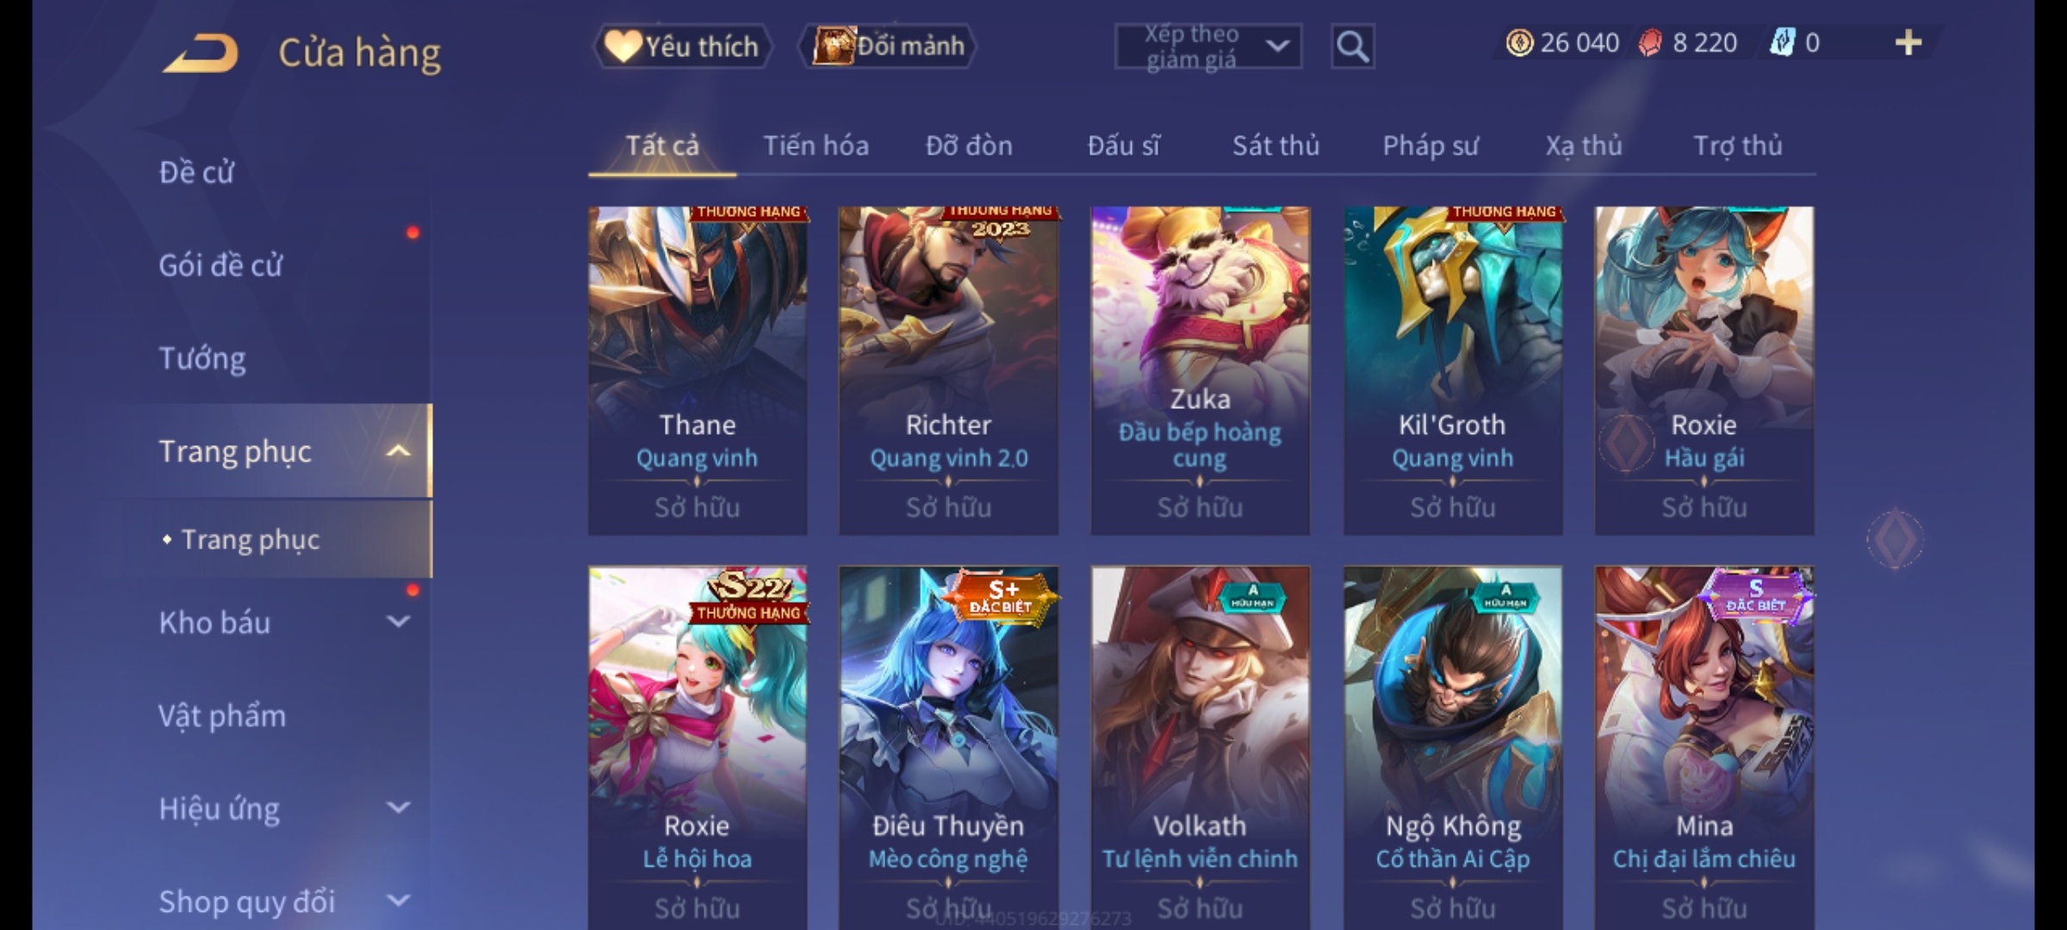The width and height of the screenshot is (2067, 930).
Task: Tap the gold coin currency icon
Action: pyautogui.click(x=1519, y=43)
